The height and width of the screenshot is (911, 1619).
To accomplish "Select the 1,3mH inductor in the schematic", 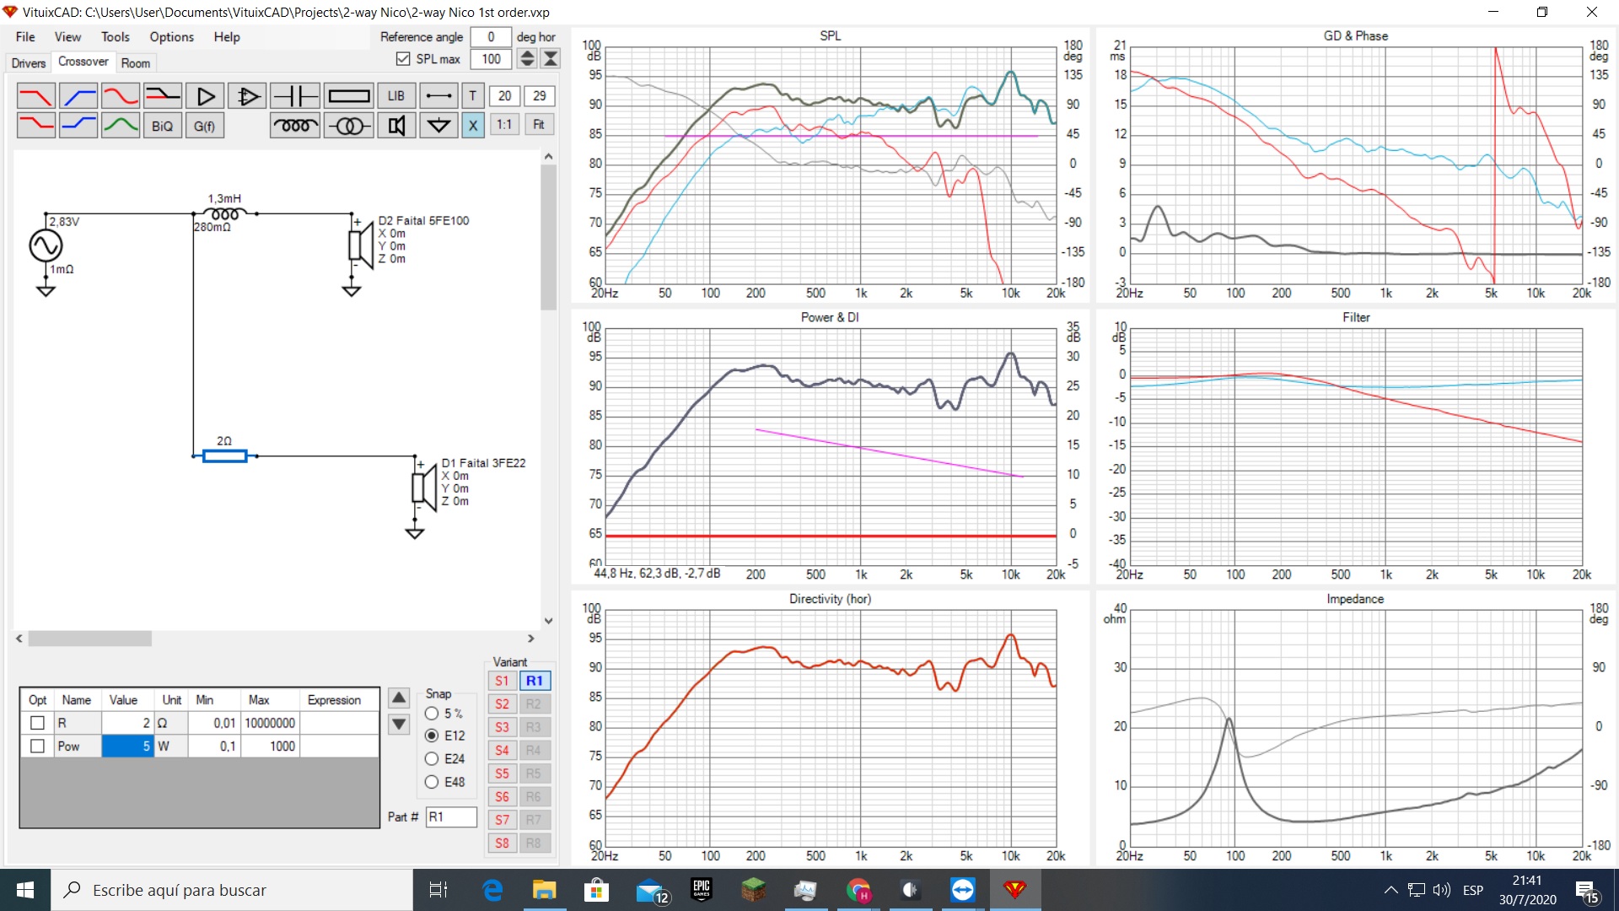I will (225, 214).
